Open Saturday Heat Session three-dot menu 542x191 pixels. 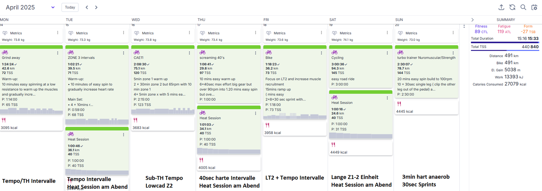coord(387,98)
